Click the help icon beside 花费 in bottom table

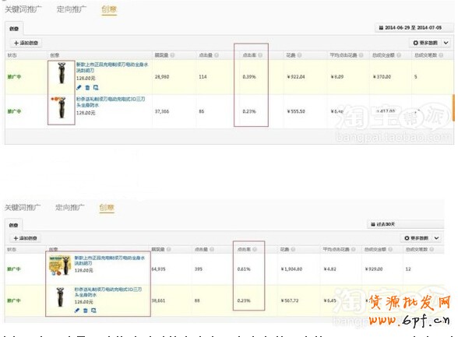tap(293, 249)
